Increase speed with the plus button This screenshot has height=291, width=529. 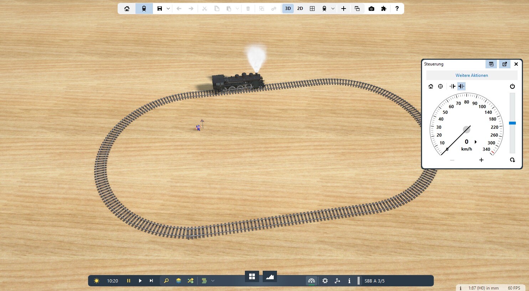[481, 160]
